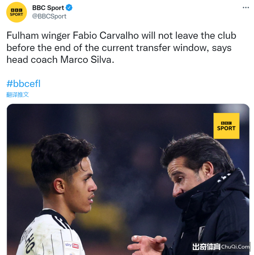
Task: Click the BBC Sport display name
Action: coord(48,8)
